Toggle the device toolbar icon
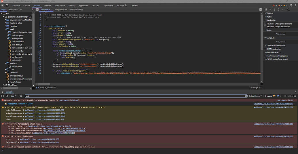298x154 pixels. click(7, 5)
